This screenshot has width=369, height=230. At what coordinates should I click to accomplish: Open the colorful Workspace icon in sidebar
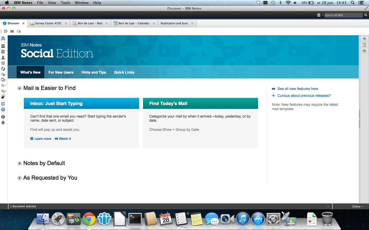click(3, 97)
